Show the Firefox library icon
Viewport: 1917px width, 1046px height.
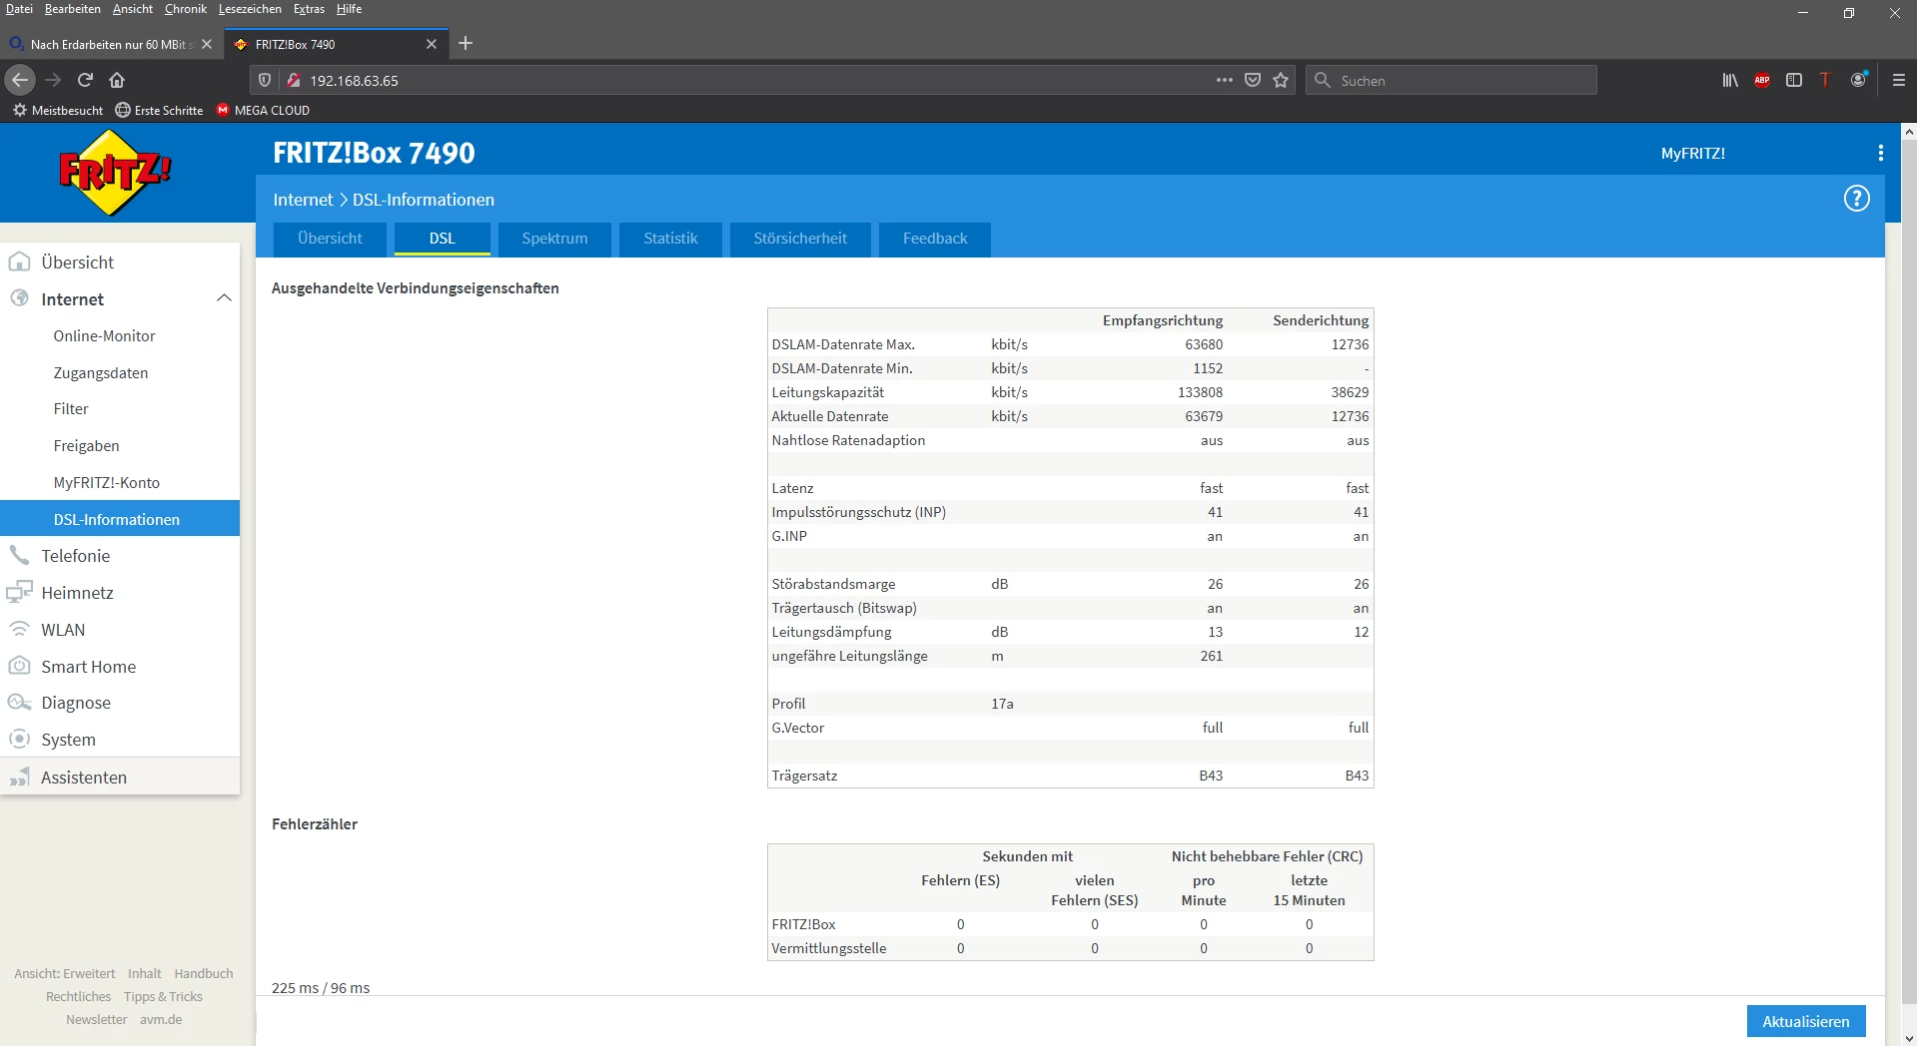pyautogui.click(x=1730, y=80)
